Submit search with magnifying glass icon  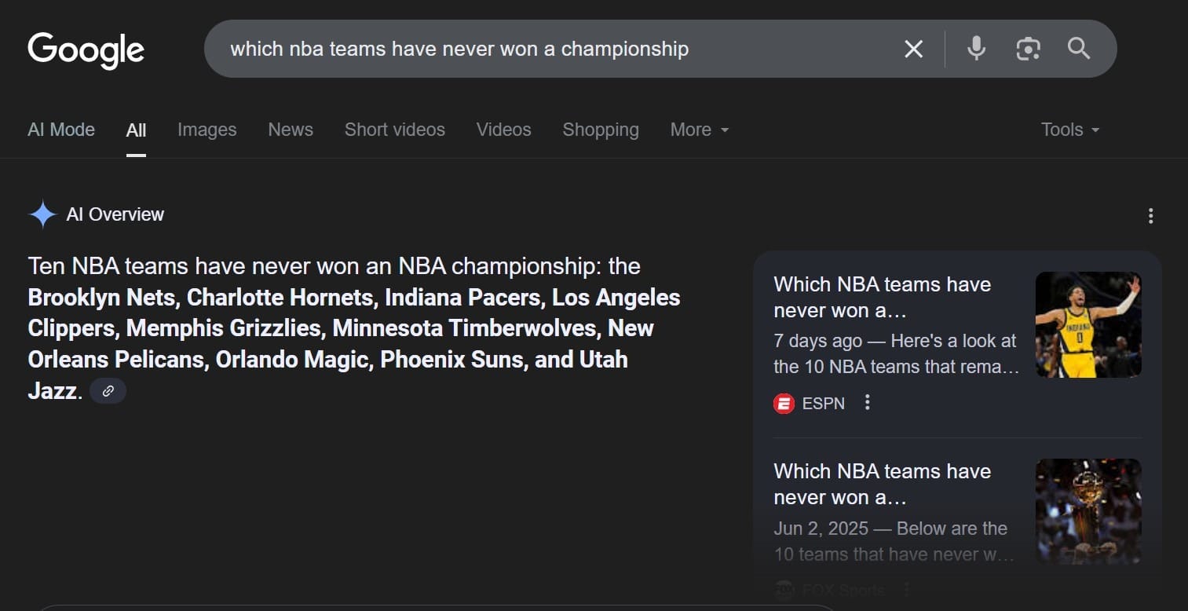(x=1079, y=49)
